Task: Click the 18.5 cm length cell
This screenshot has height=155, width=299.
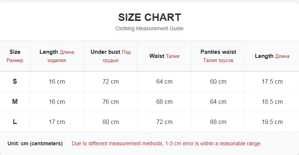Action: coord(272,102)
